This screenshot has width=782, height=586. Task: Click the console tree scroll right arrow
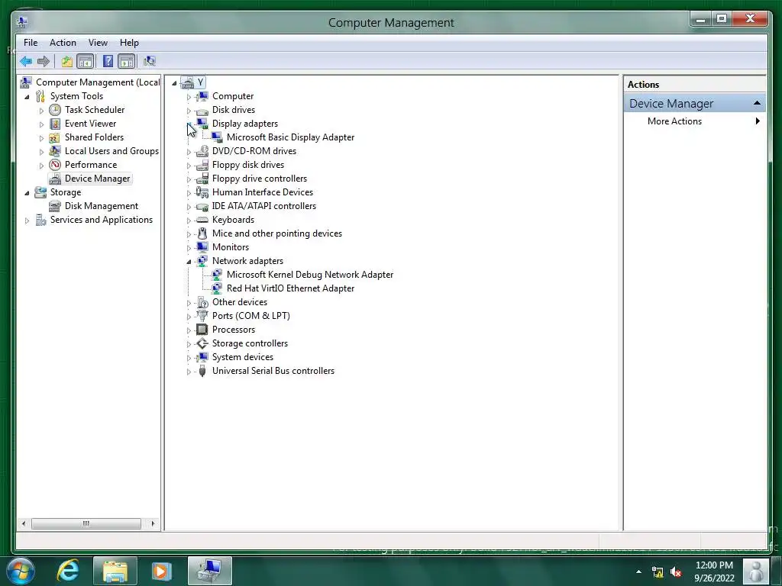click(x=153, y=523)
